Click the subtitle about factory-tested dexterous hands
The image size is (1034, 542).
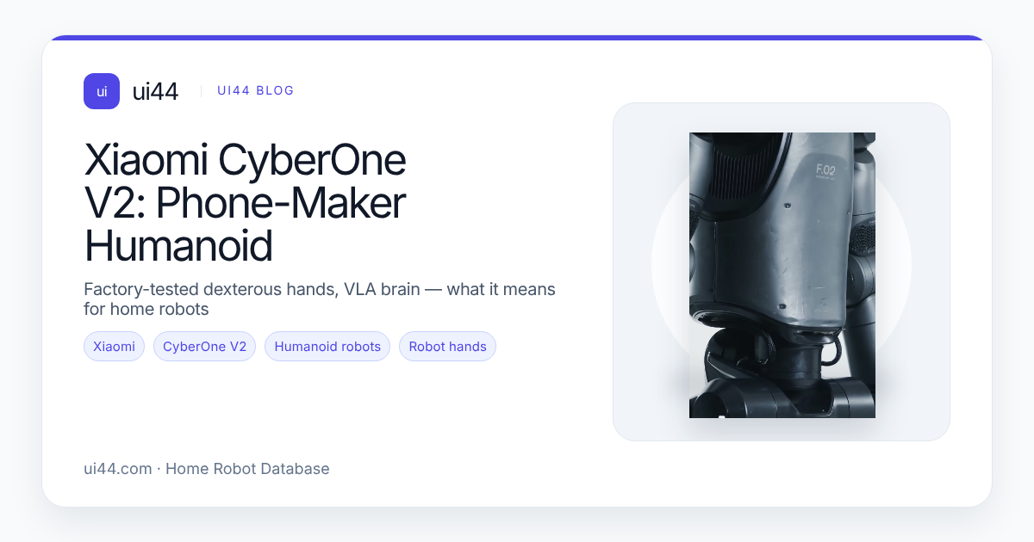coord(320,299)
